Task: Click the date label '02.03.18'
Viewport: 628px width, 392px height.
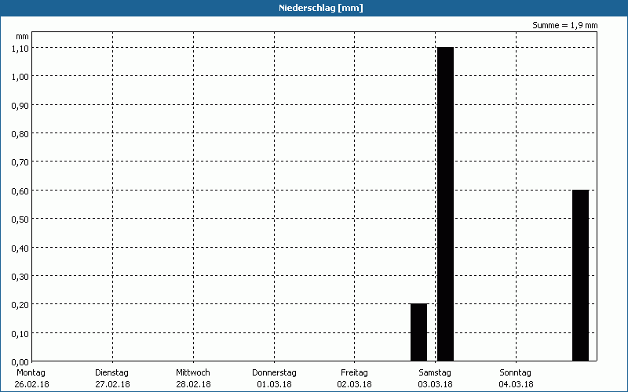Action: pos(355,385)
